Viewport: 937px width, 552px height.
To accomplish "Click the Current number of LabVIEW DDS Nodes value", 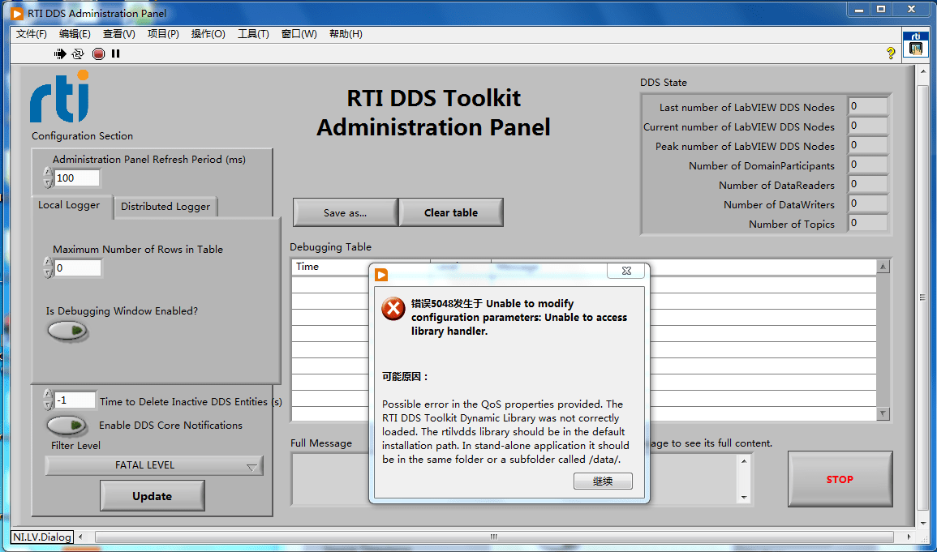I will coord(868,126).
